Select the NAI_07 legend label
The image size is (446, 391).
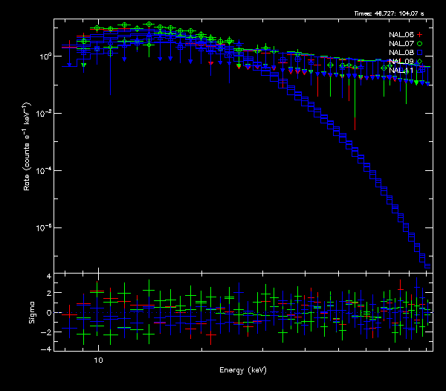[x=401, y=44]
